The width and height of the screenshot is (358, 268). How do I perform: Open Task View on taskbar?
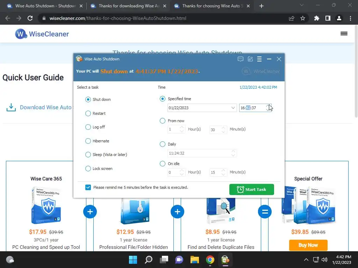(164, 260)
